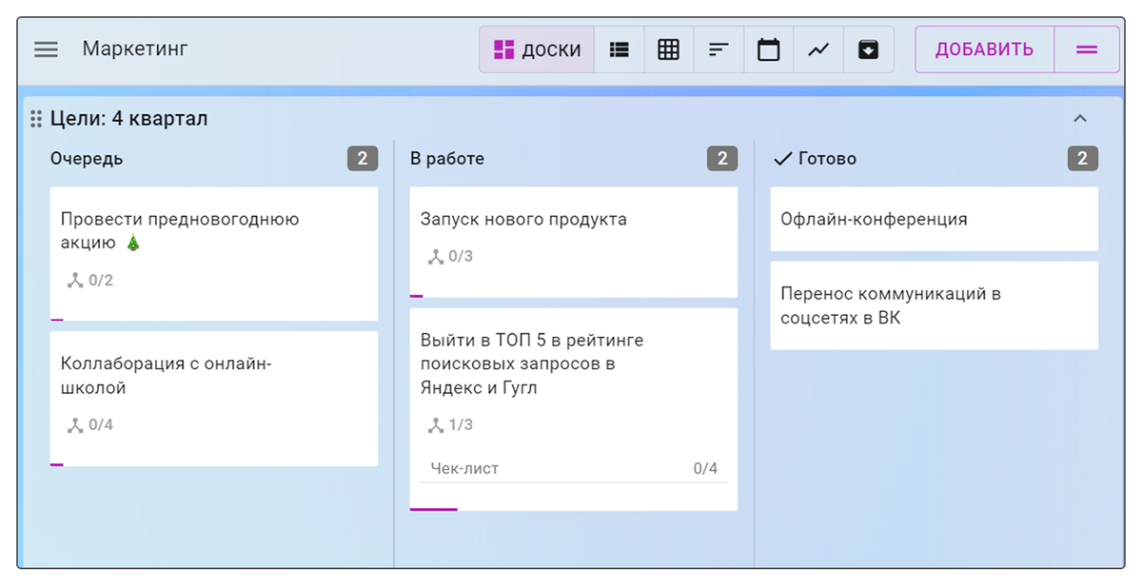Grab the board drag handle dots

36,119
